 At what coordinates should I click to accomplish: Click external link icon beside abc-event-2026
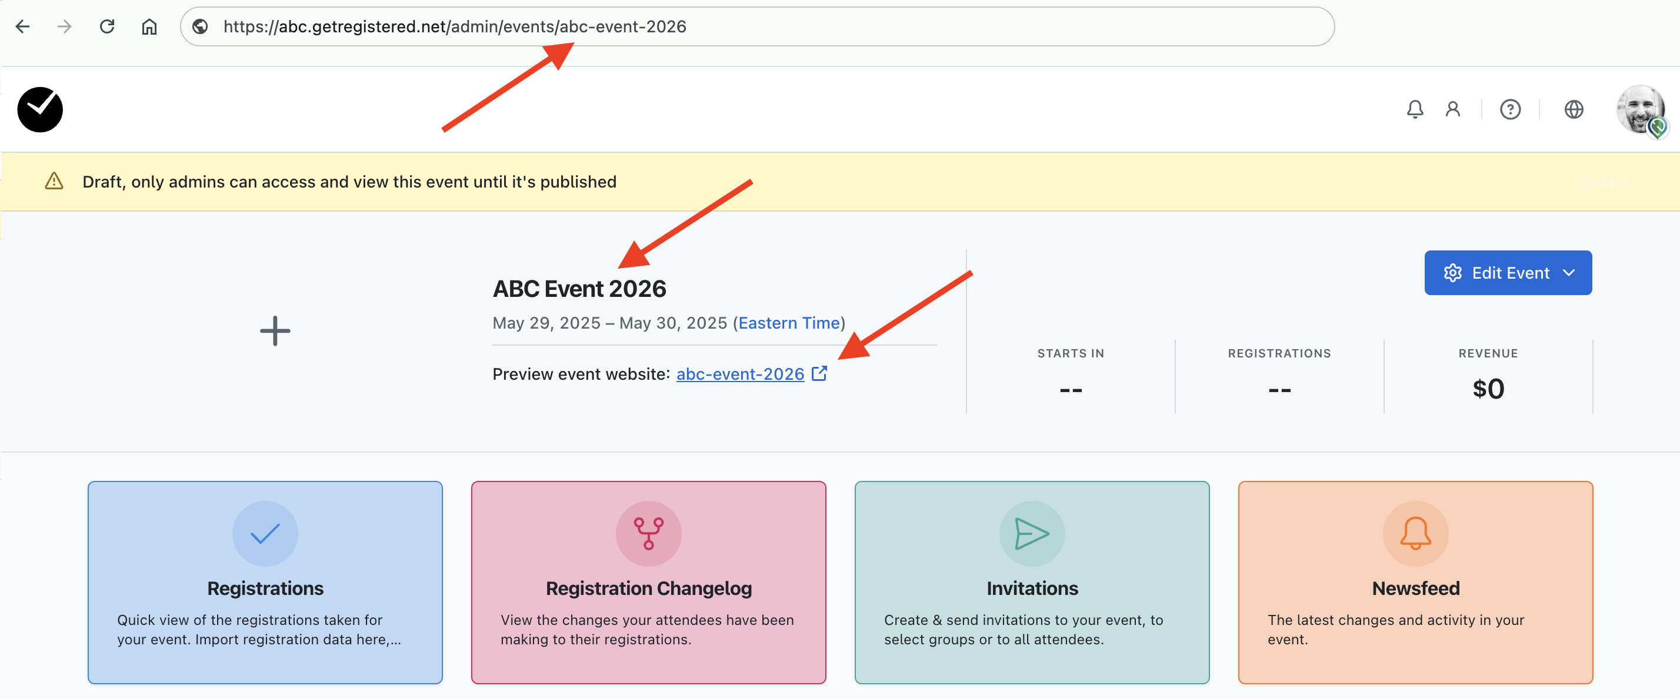pyautogui.click(x=819, y=374)
